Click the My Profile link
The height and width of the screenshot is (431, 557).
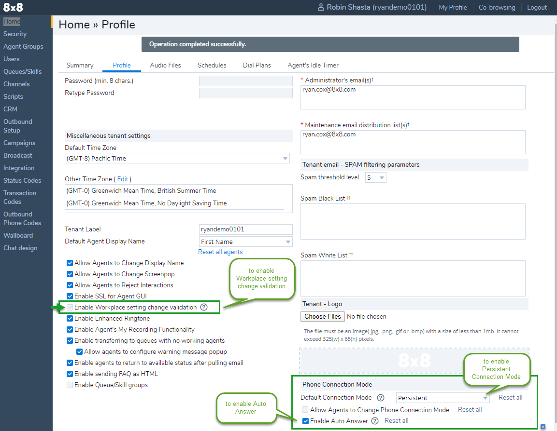tap(453, 7)
